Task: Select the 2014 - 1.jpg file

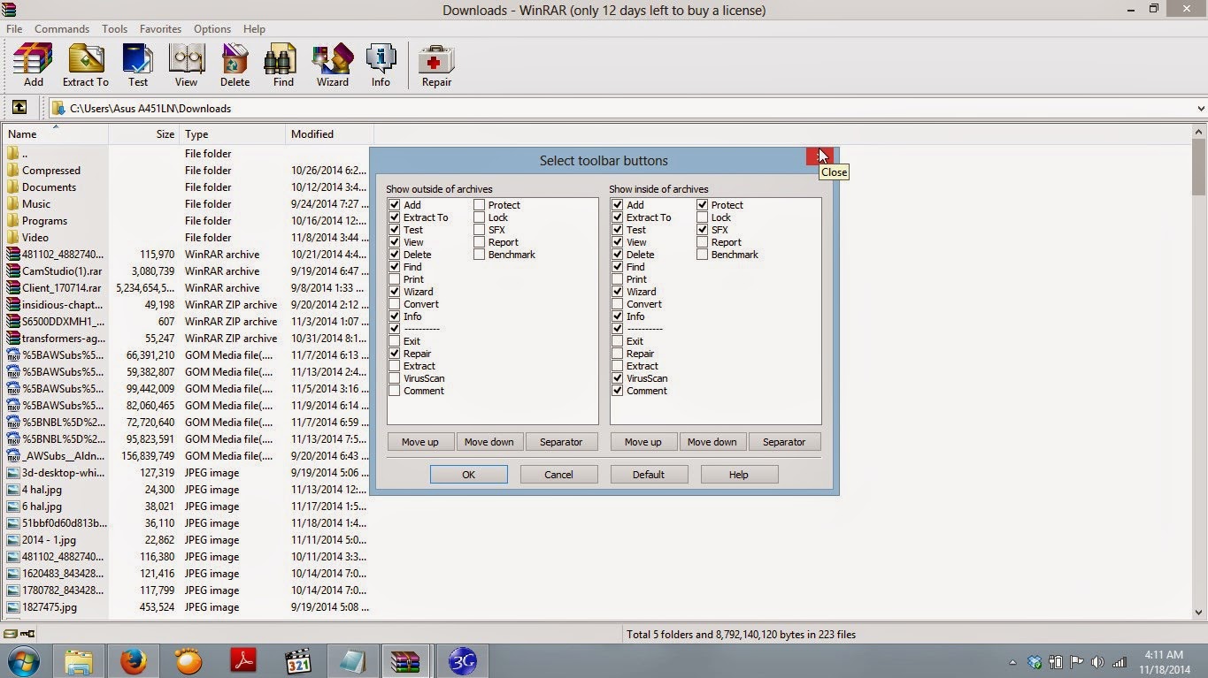Action: [186, 540]
